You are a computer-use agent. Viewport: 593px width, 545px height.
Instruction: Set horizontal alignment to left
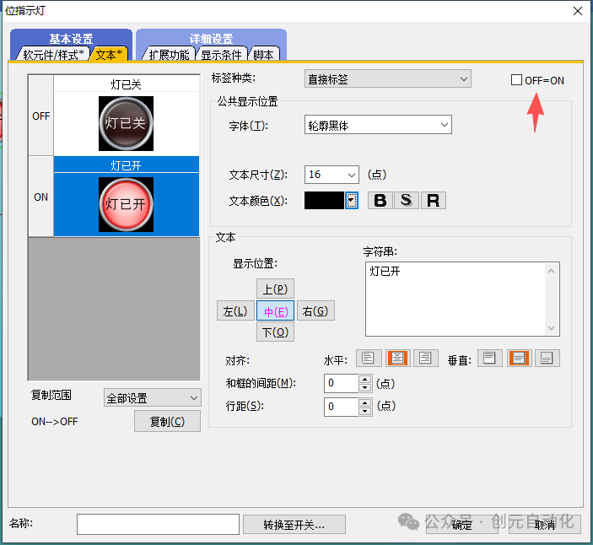click(369, 358)
